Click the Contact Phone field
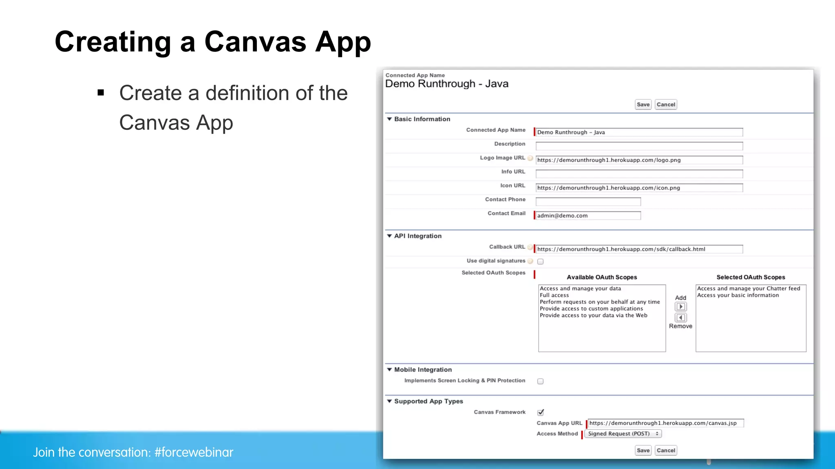This screenshot has height=469, width=835. [588, 202]
